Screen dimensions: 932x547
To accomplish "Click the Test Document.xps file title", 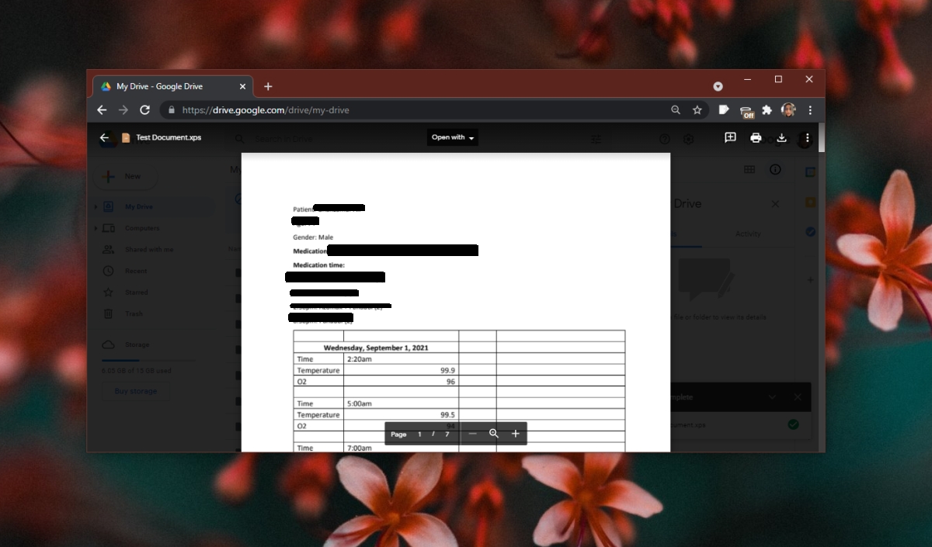I will click(169, 137).
